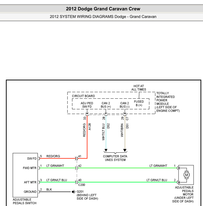Click the 'COMPUTER DATA LINES SYSTEM' label
Viewport: 203px width, 206px height.
click(x=115, y=158)
